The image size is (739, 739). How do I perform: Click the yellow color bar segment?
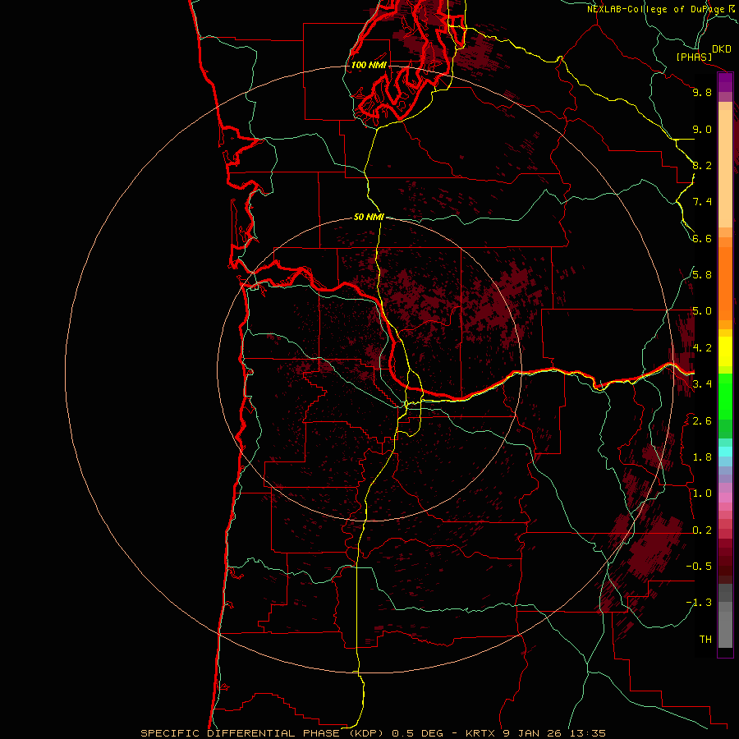pos(725,351)
